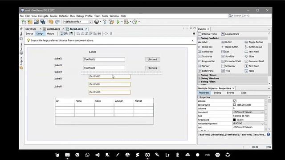Open the horizontalAlignment LEADING dropdown
Viewport: 285px width, 160px height.
tap(262, 124)
